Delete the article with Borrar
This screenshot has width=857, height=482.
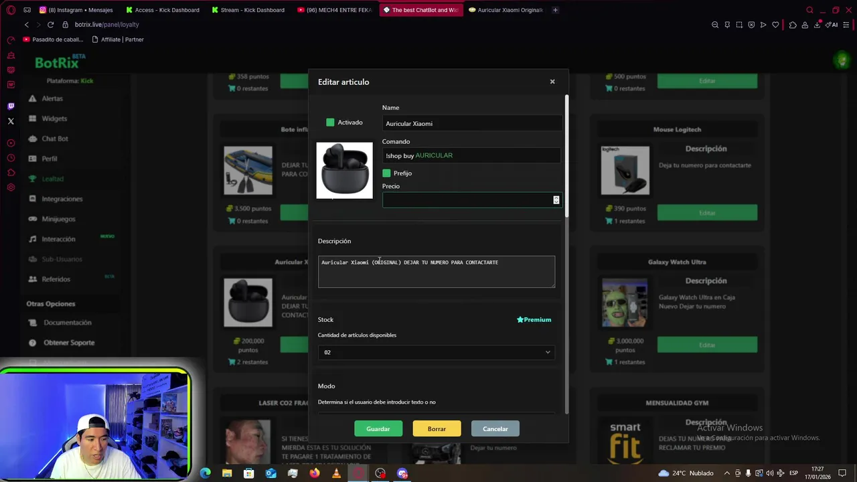tap(437, 428)
